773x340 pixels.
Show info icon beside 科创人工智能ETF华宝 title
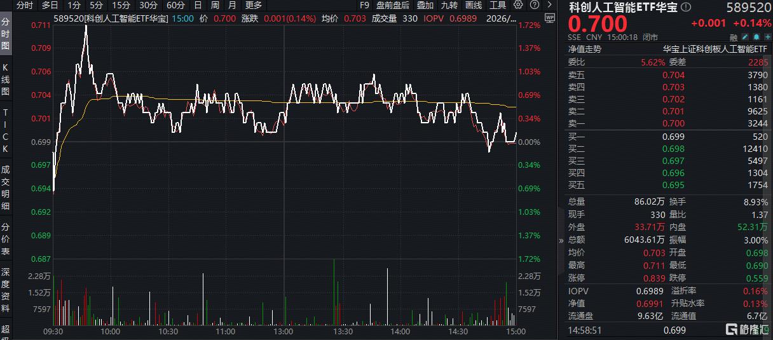[685, 8]
